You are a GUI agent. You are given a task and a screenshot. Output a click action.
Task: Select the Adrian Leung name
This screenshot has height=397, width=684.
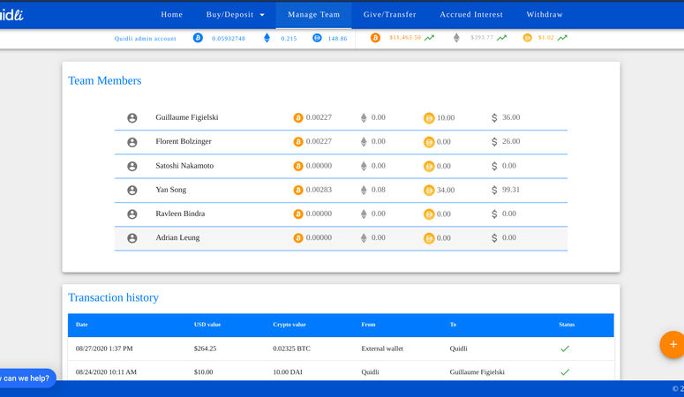click(177, 238)
